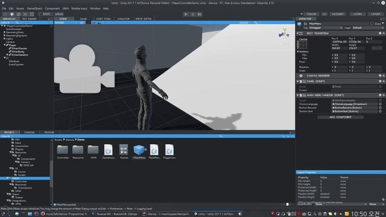This screenshot has width=386, height=217.
Task: Collapse the Anchors section in Rect Transform
Action: (x=298, y=52)
